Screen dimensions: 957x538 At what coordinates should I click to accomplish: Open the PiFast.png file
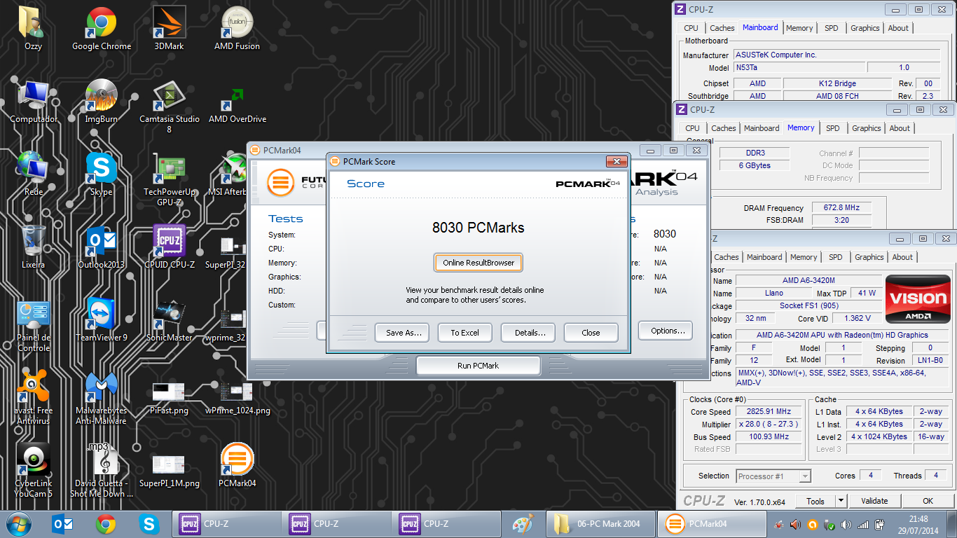tap(169, 397)
